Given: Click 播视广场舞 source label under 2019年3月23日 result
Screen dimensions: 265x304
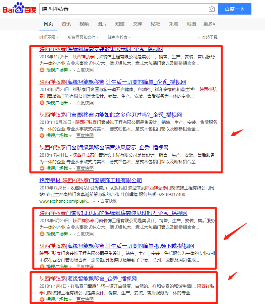Looking at the screenshot, I should click(57, 103).
